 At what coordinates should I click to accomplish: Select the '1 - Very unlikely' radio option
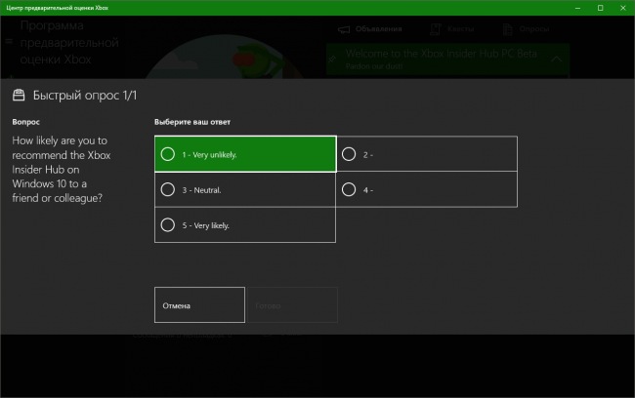(x=245, y=154)
